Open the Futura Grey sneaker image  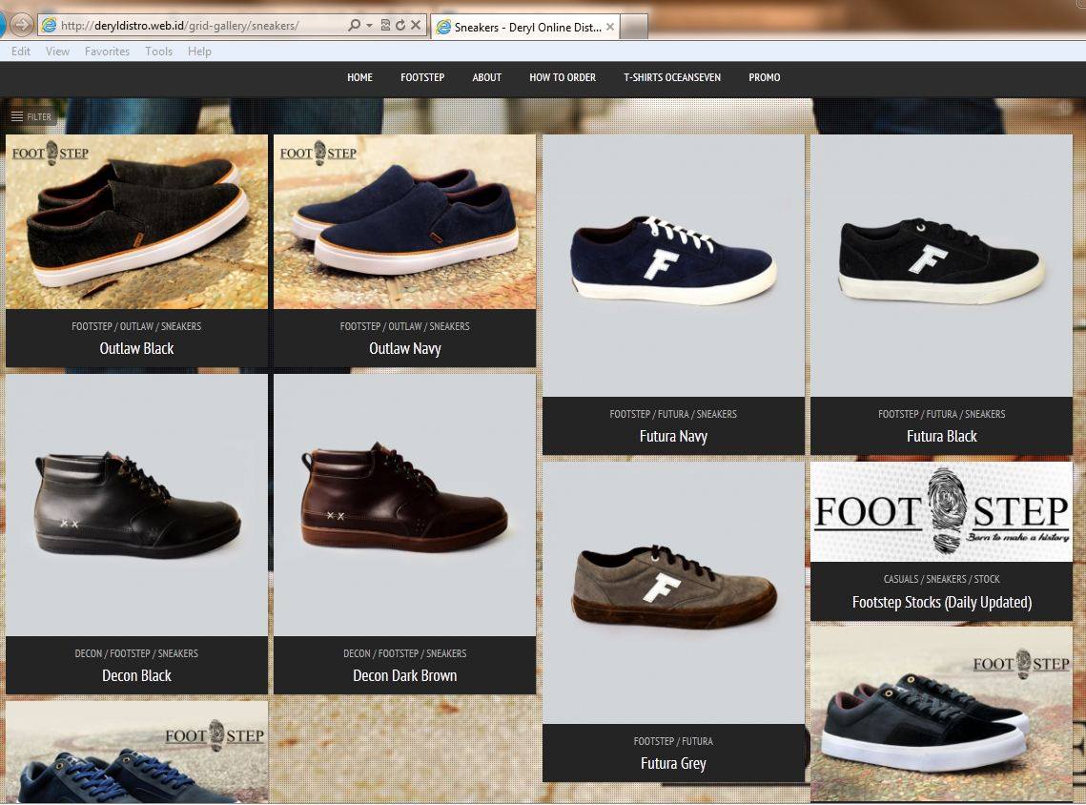click(x=673, y=593)
